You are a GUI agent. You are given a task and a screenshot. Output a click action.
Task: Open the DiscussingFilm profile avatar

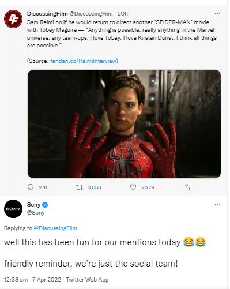[x=13, y=19]
